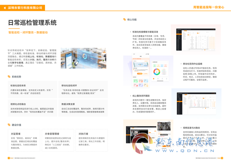Select the 对监管者 value card

[24, 140]
